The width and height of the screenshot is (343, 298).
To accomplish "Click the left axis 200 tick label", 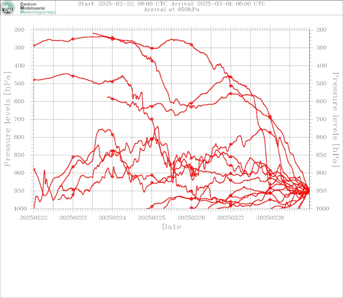I will pyautogui.click(x=19, y=30).
